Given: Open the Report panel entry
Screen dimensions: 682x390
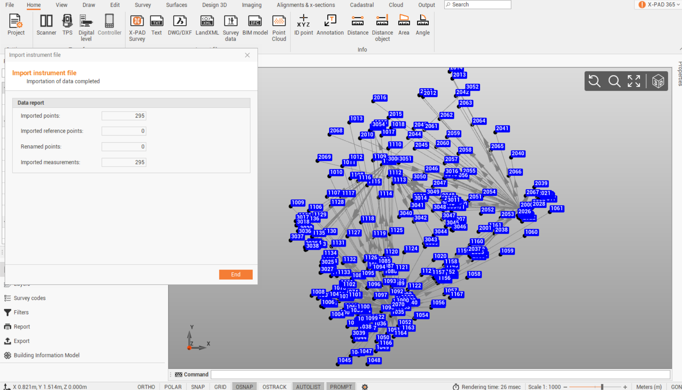Looking at the screenshot, I should (x=22, y=326).
